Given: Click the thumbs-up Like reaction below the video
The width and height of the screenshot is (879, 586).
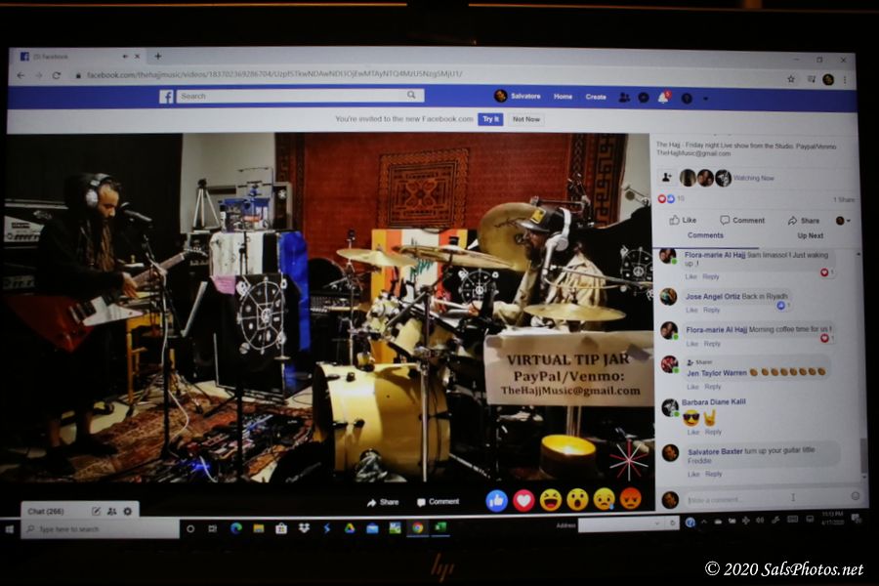Looking at the screenshot, I should click(497, 500).
